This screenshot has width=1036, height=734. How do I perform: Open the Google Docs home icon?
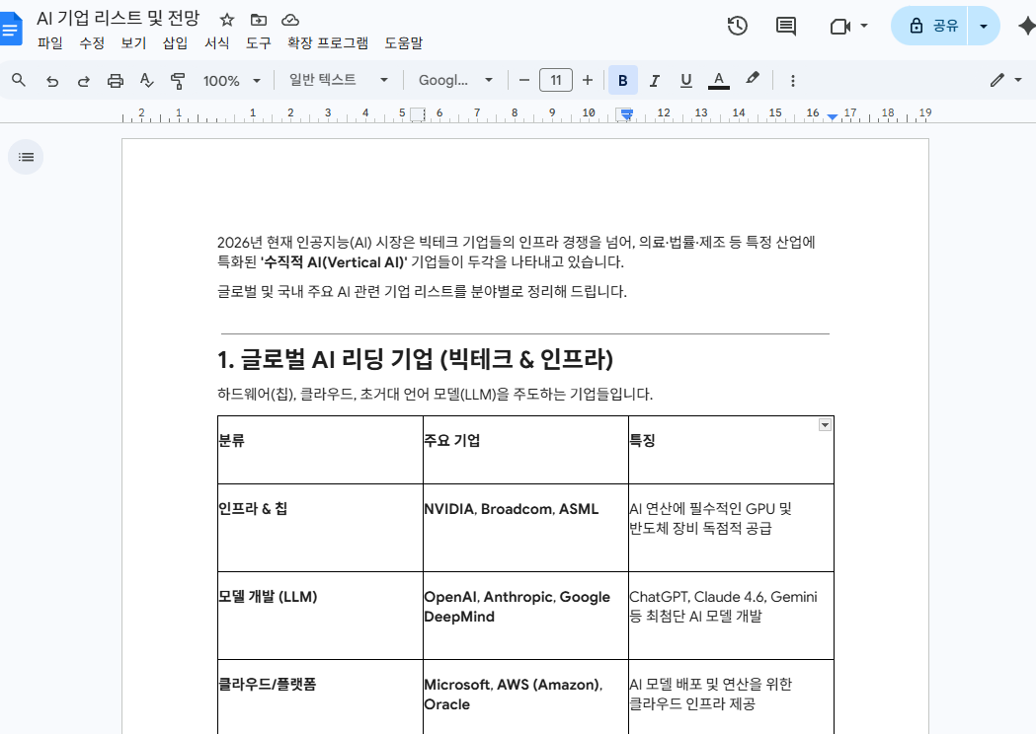(x=11, y=29)
